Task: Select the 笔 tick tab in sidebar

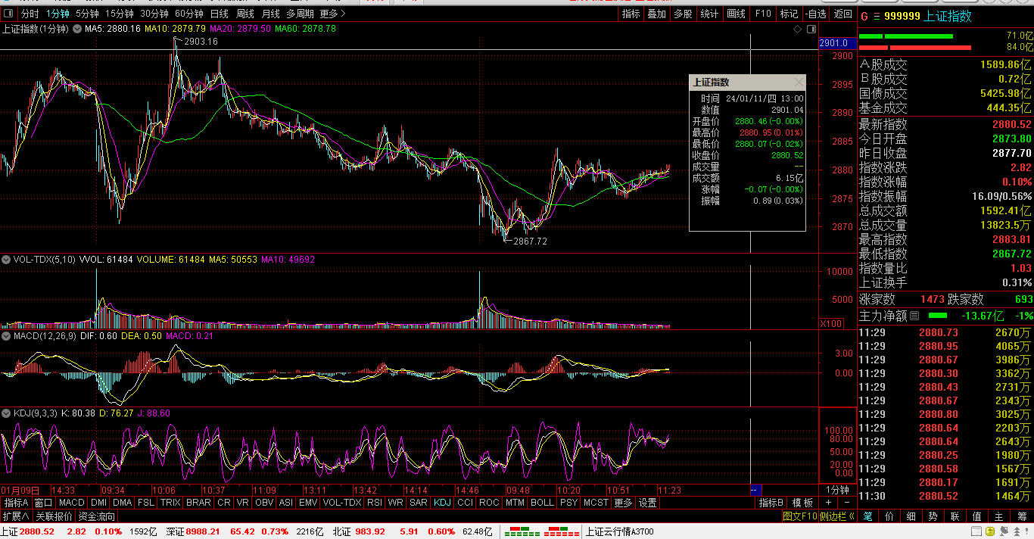Action: (x=867, y=516)
